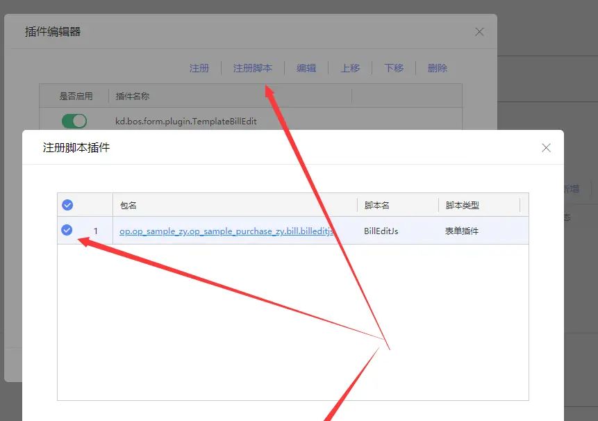Screen dimensions: 598x421
Task: Click 编辑 in plugin editor toolbar
Action: click(306, 68)
